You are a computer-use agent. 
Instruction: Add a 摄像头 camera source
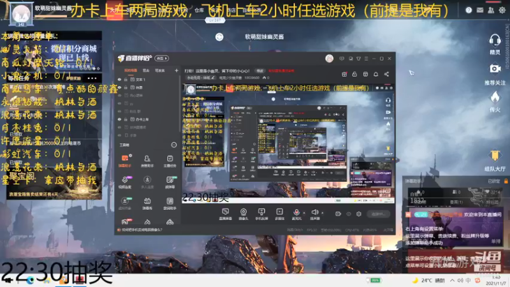coord(244,214)
